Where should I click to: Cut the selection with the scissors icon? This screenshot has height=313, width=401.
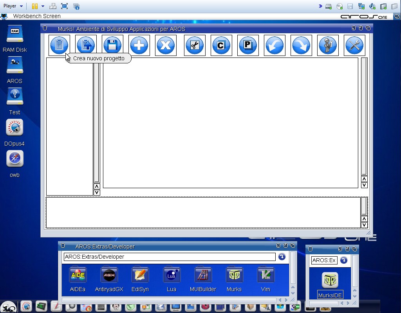195,45
